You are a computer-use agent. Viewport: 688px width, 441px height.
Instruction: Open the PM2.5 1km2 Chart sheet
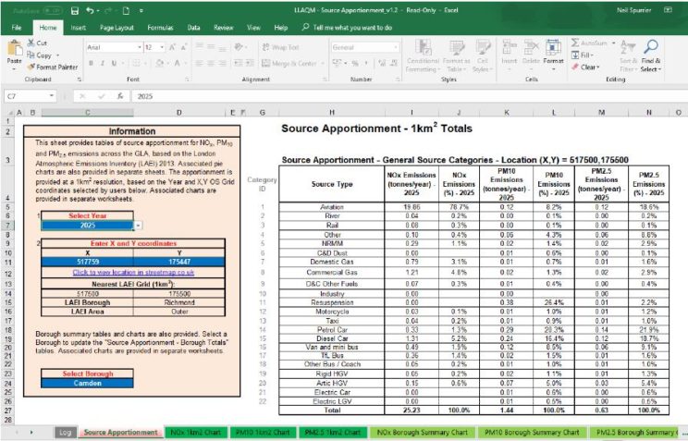[x=333, y=433]
